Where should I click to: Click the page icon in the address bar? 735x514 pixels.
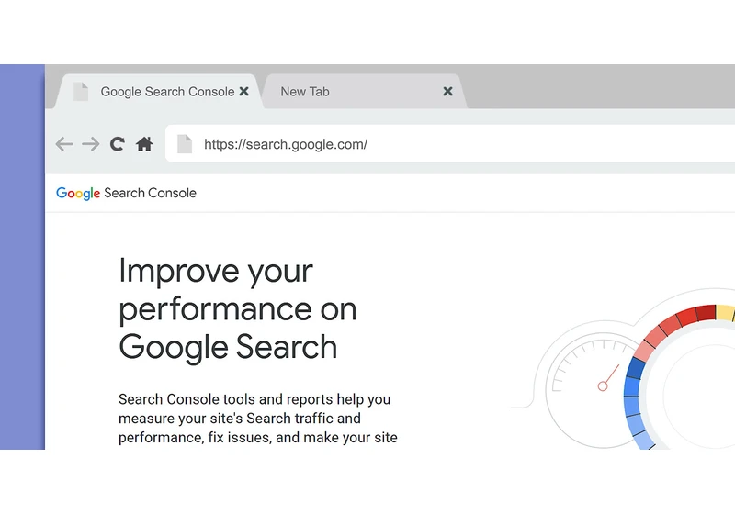185,144
